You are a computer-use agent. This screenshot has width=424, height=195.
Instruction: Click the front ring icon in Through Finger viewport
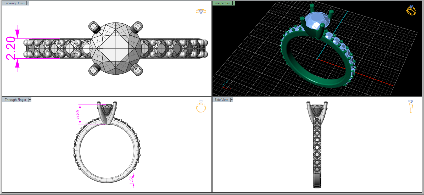point(201,107)
